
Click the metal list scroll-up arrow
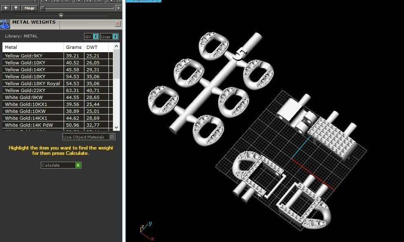coord(117,46)
